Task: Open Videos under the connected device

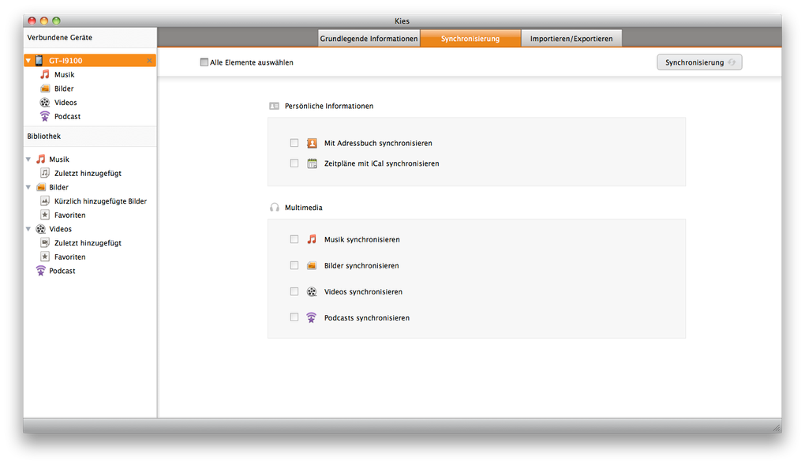Action: 66,103
